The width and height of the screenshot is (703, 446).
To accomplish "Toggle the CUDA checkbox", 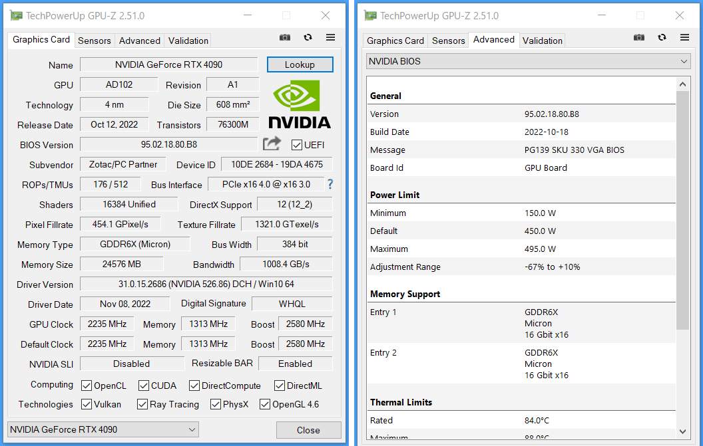I will click(x=144, y=386).
